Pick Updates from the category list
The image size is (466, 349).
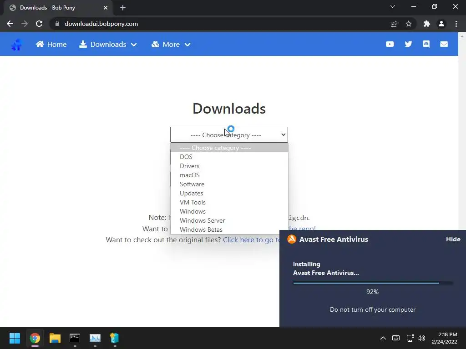click(x=229, y=193)
